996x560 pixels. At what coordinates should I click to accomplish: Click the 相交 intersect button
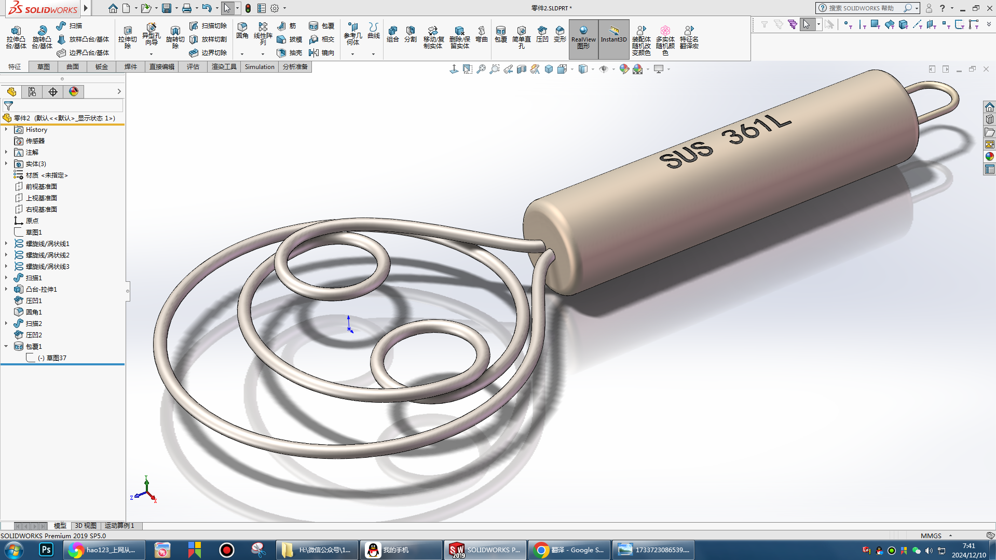point(321,39)
